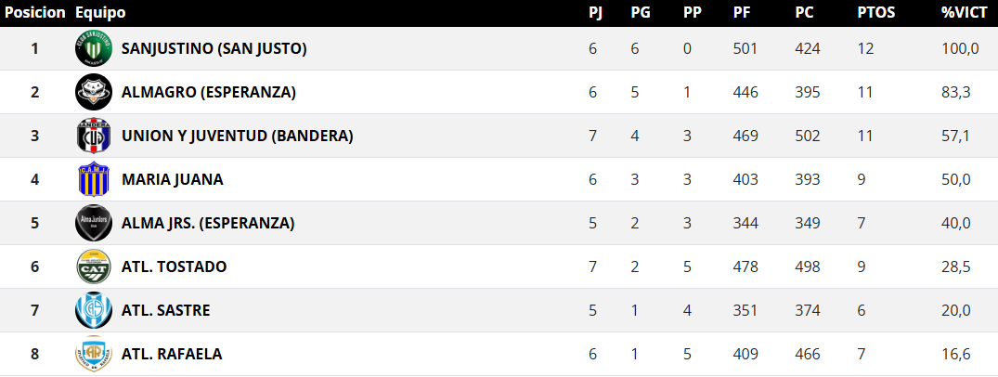The height and width of the screenshot is (377, 998).
Task: Open the SANJUSTINO (SAN JUSTO) team name
Action: pos(214,48)
